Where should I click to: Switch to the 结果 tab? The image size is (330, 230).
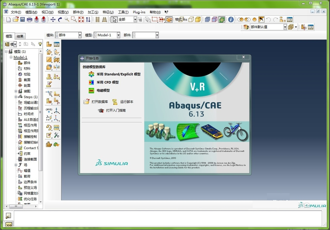coord(20,36)
